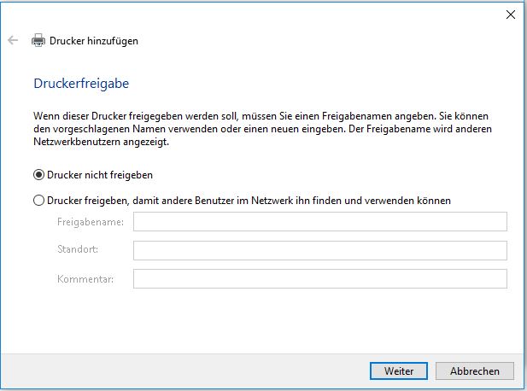Image resolution: width=527 pixels, height=391 pixels.
Task: Focus the Freigabename input field
Action: [x=320, y=222]
